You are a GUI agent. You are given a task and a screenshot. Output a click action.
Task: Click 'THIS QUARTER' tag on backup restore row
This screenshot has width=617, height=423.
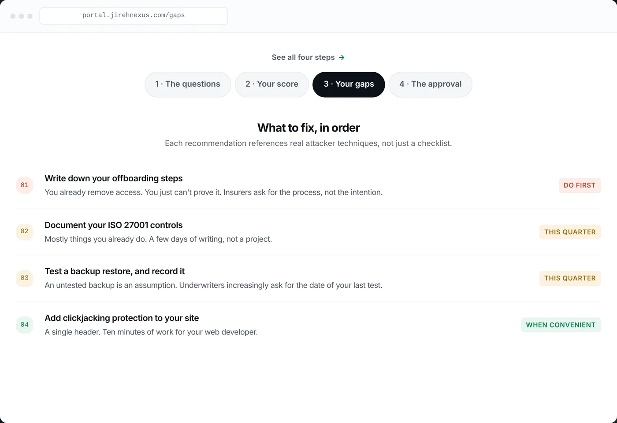click(x=570, y=278)
